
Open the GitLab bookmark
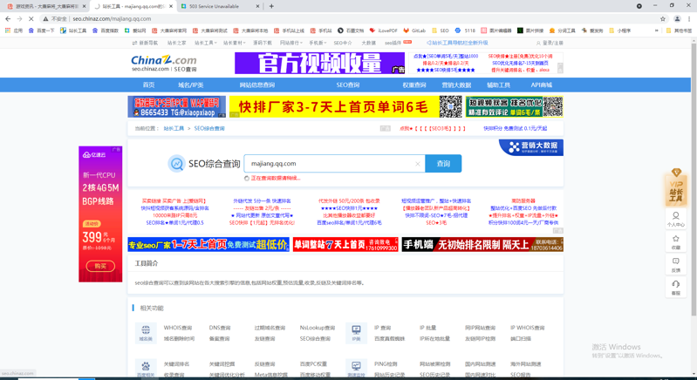[x=414, y=31]
